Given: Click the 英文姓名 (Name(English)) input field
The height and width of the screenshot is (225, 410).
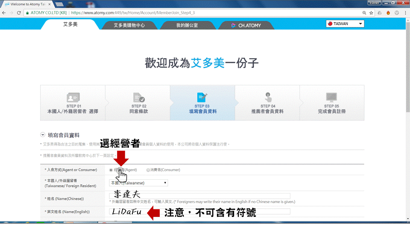Looking at the screenshot, I should [x=199, y=211].
